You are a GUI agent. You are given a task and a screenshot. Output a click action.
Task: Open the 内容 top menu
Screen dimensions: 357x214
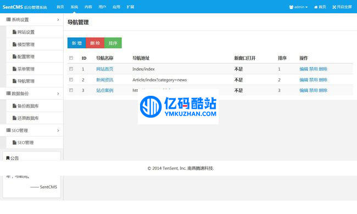(88, 7)
